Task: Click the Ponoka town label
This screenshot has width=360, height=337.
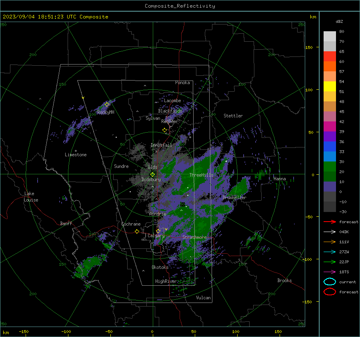Action: (x=182, y=83)
